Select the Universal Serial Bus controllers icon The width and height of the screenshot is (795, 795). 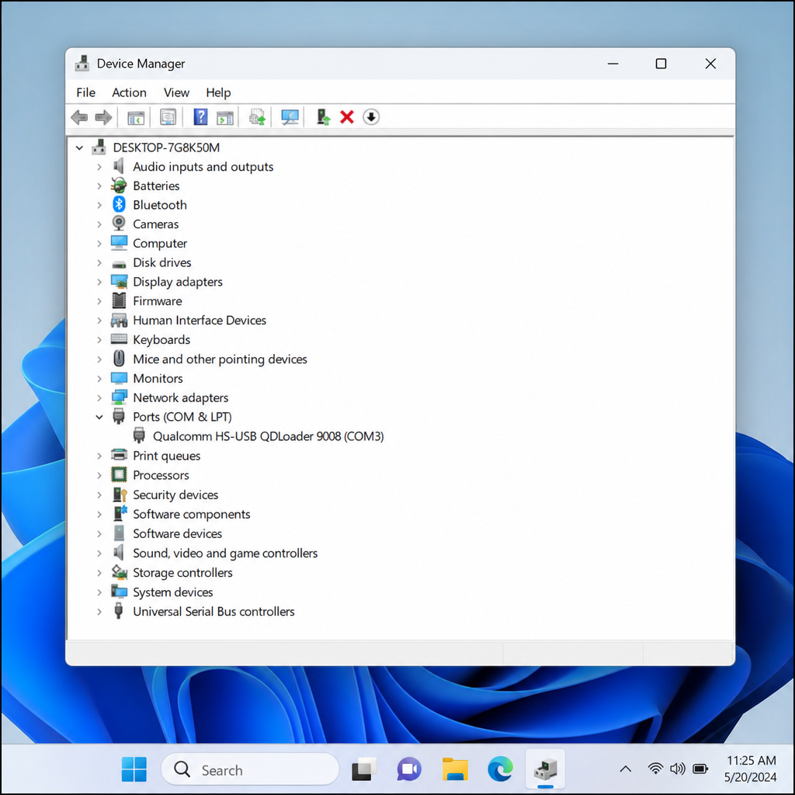pyautogui.click(x=119, y=611)
